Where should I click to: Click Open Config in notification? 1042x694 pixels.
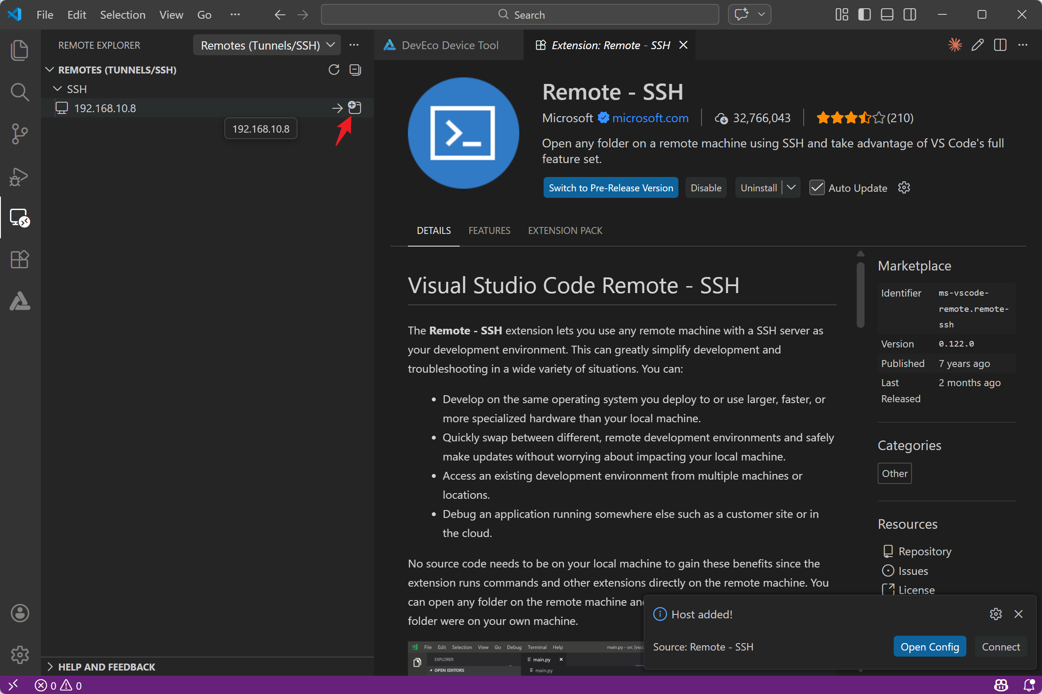click(x=929, y=647)
